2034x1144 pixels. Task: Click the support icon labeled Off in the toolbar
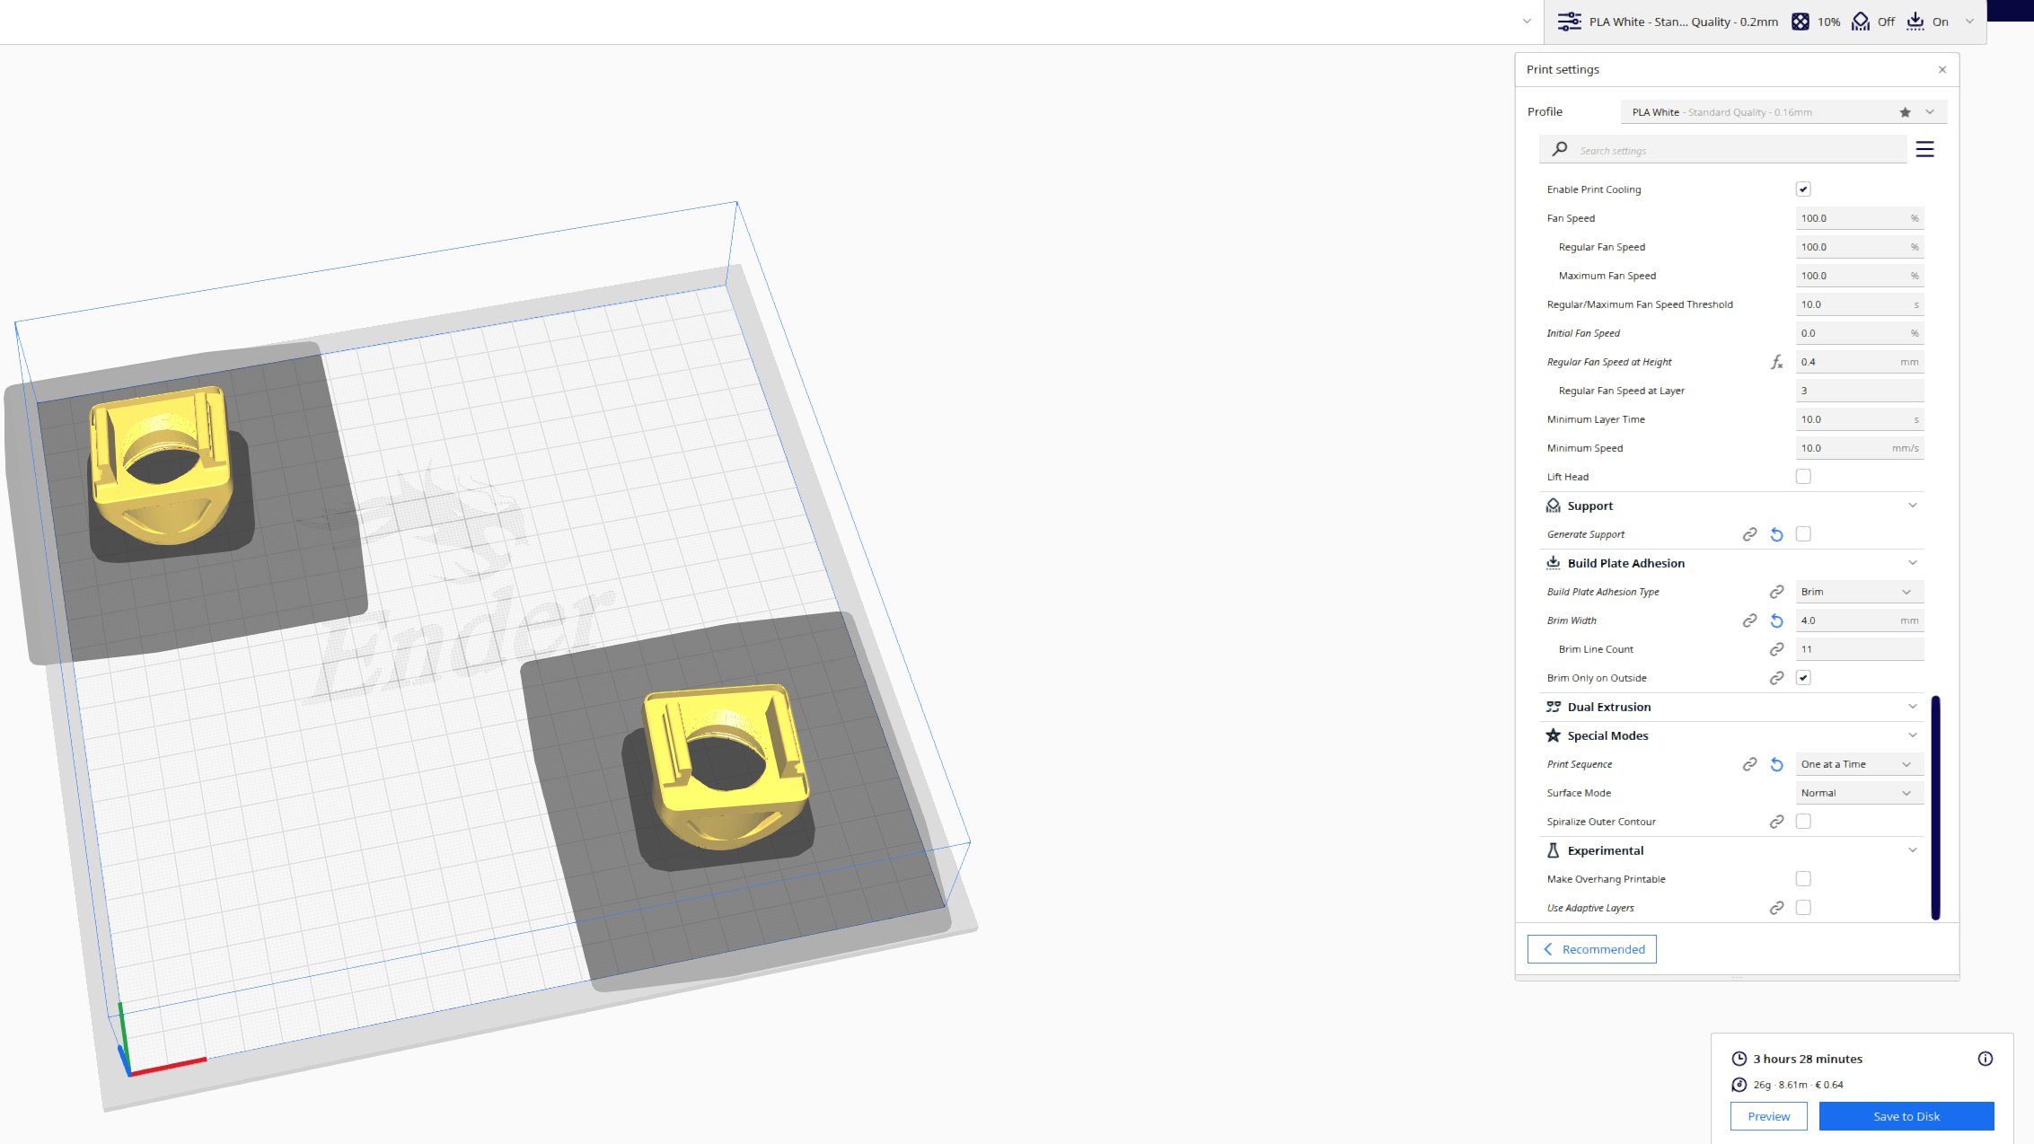point(1860,21)
